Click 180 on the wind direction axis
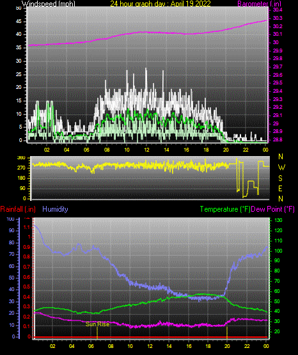 [x=21, y=178]
